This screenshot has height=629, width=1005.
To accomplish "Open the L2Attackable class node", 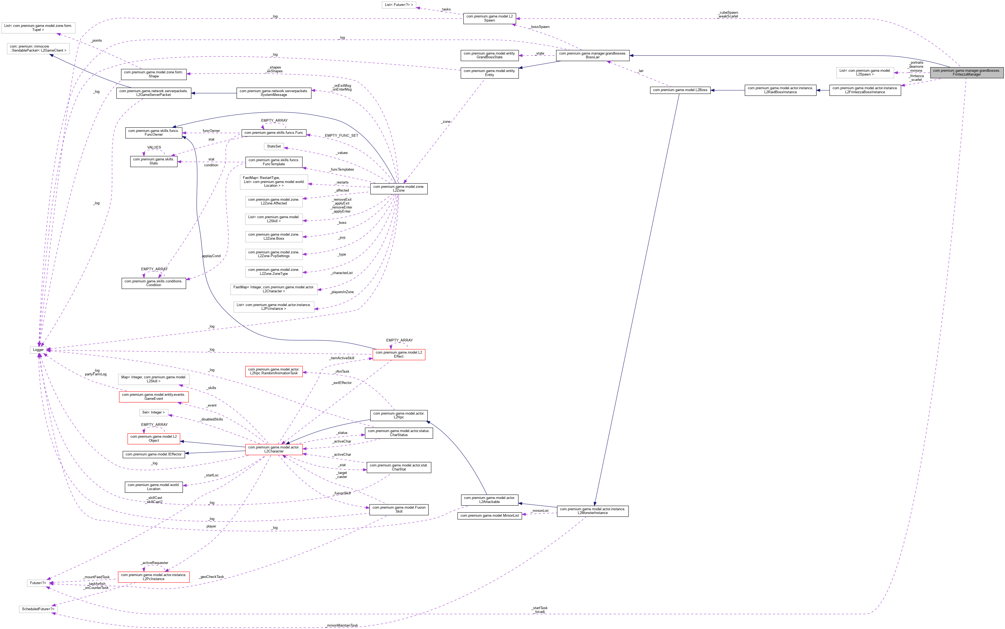I will coord(489,499).
